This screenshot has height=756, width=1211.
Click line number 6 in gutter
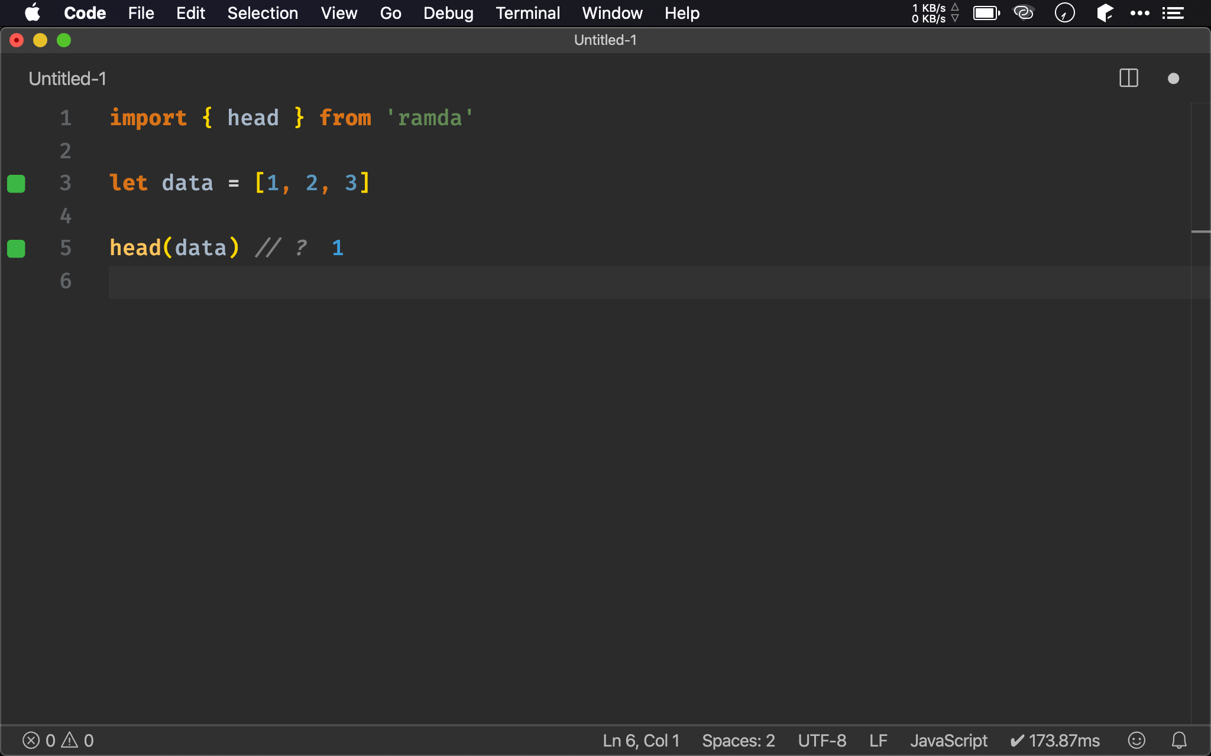[66, 281]
